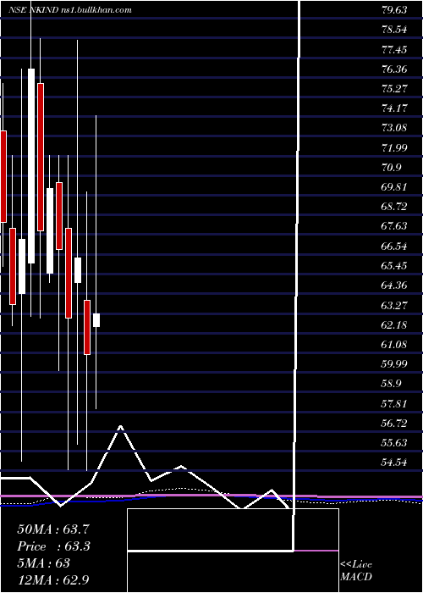Click the 63.27 price level label
The width and height of the screenshot is (423, 593).
394,305
